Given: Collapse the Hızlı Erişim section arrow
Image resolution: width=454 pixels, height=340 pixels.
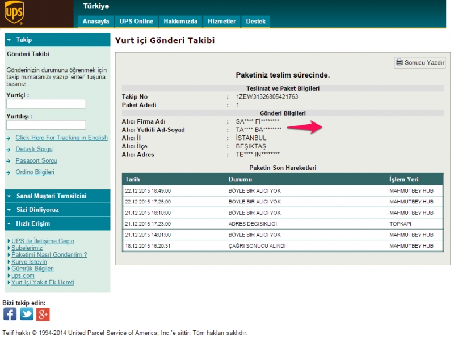Looking at the screenshot, I should click(9, 224).
